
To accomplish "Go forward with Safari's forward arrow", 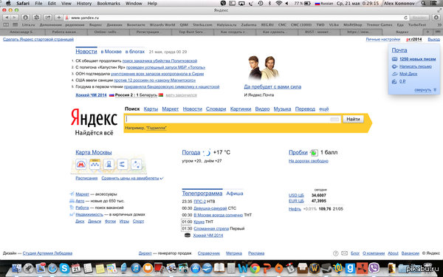I will tap(14, 18).
